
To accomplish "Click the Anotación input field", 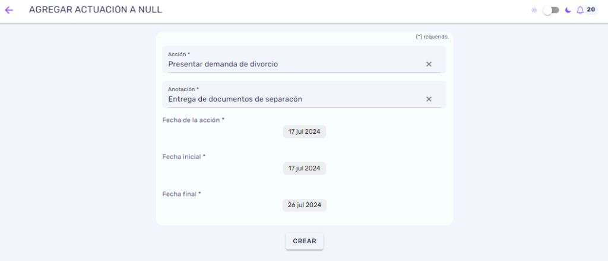I will (304, 94).
